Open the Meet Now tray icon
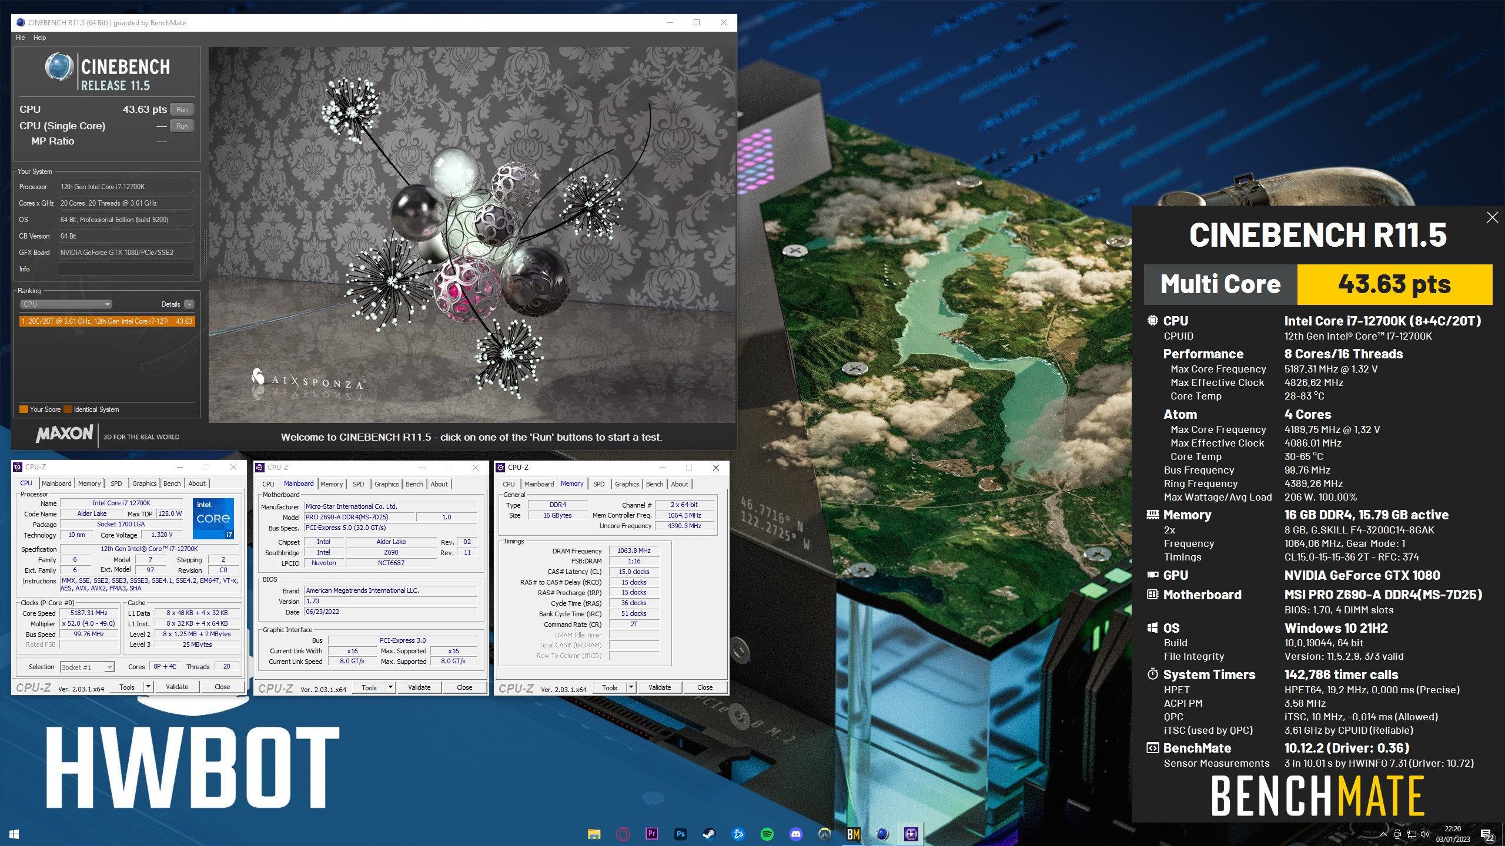The width and height of the screenshot is (1505, 846). [1397, 834]
